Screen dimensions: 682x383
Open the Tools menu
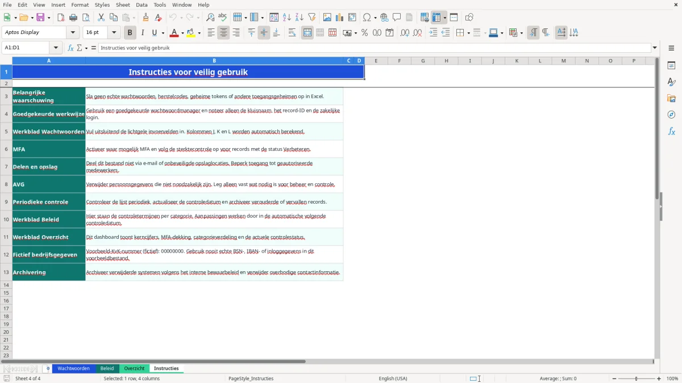160,5
